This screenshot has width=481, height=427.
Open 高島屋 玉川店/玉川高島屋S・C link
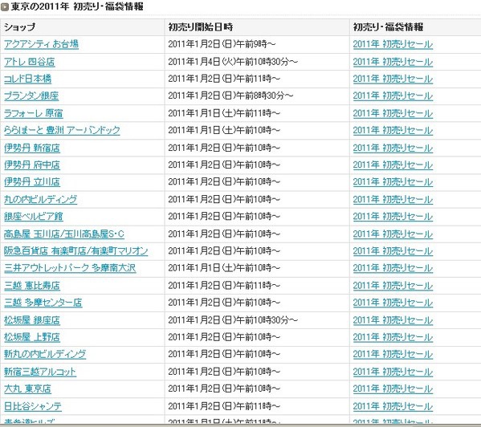coord(64,234)
